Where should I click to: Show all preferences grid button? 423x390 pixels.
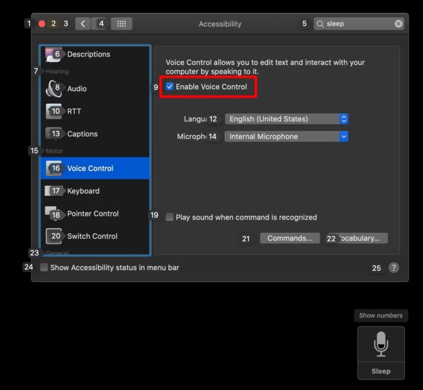point(121,24)
